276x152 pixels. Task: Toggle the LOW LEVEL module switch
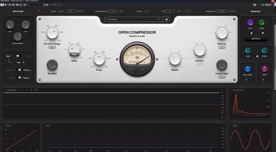pyautogui.click(x=247, y=80)
